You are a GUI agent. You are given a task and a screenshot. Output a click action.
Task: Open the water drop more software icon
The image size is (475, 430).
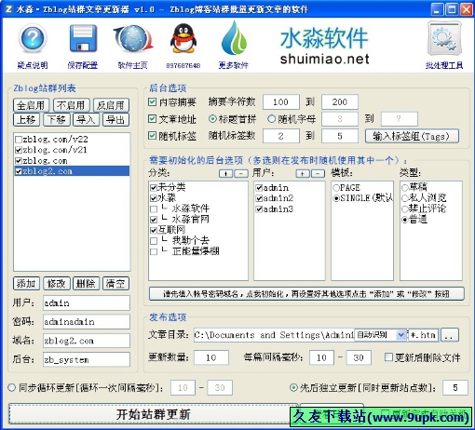point(234,38)
